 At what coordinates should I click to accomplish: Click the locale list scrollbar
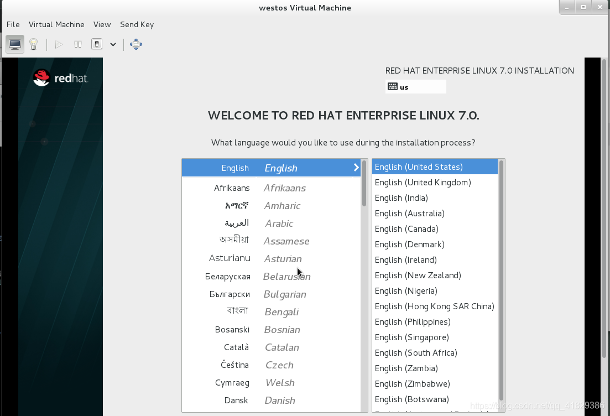pos(501,280)
